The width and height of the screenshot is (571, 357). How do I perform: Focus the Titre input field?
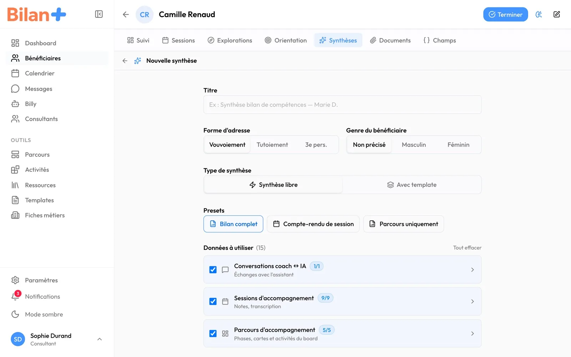pyautogui.click(x=343, y=105)
